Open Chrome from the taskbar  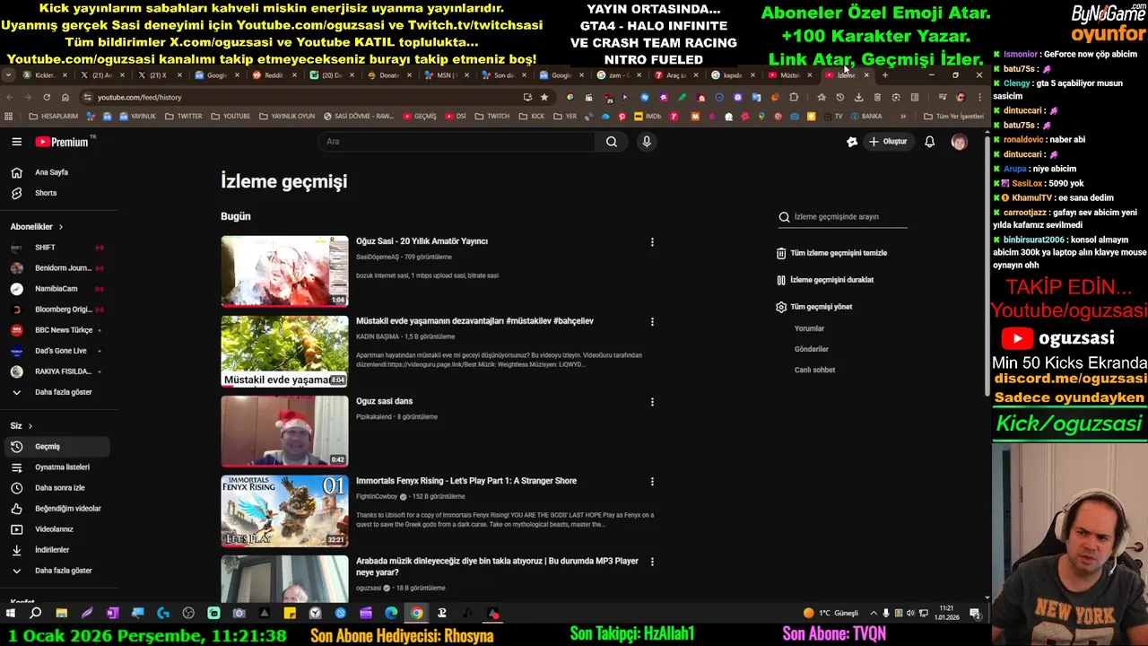click(416, 614)
